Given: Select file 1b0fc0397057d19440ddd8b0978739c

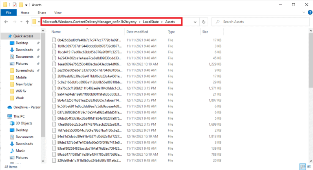Looking at the screenshot, I should (x=89, y=46).
